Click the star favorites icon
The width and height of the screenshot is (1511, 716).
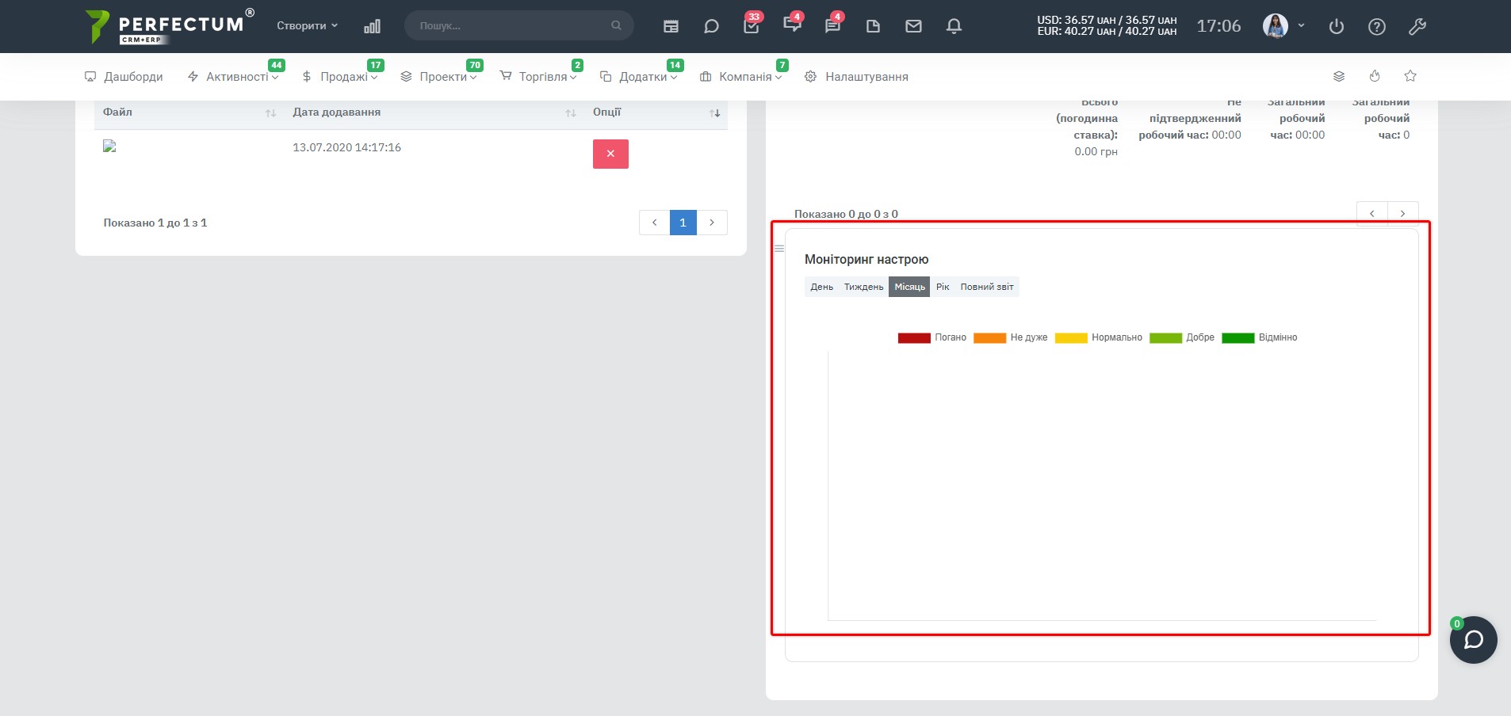point(1410,76)
